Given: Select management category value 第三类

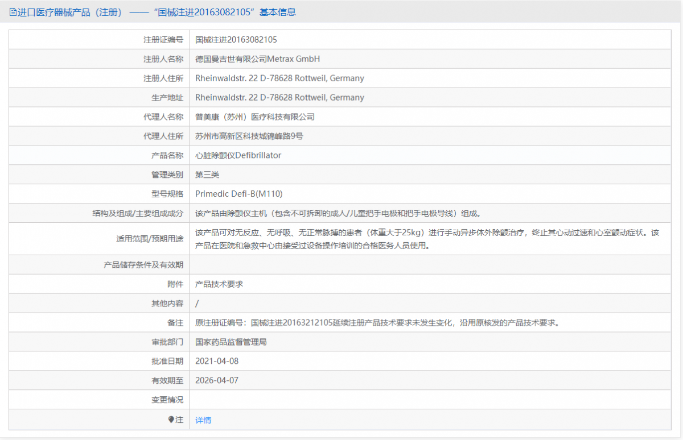Looking at the screenshot, I should point(207,175).
